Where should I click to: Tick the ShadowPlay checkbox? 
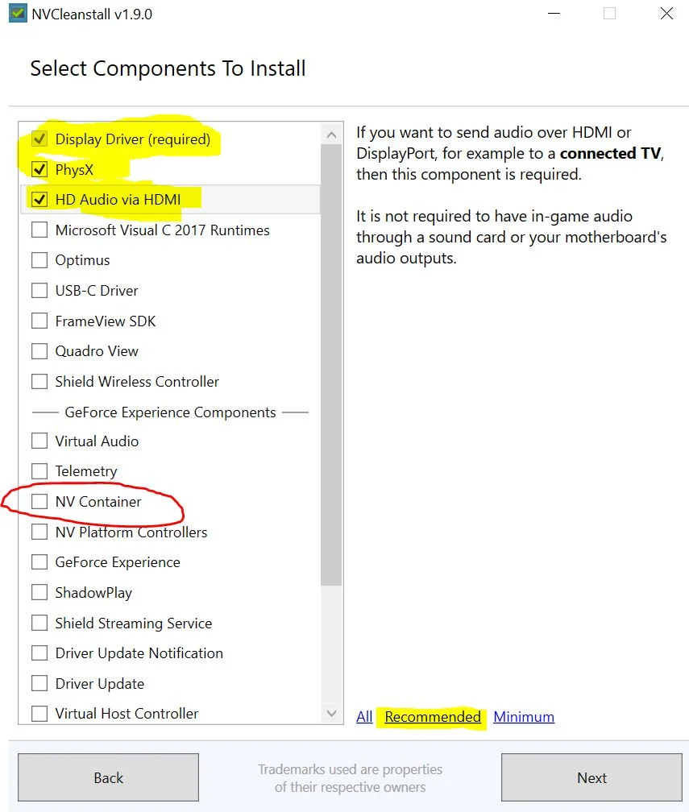[x=39, y=592]
